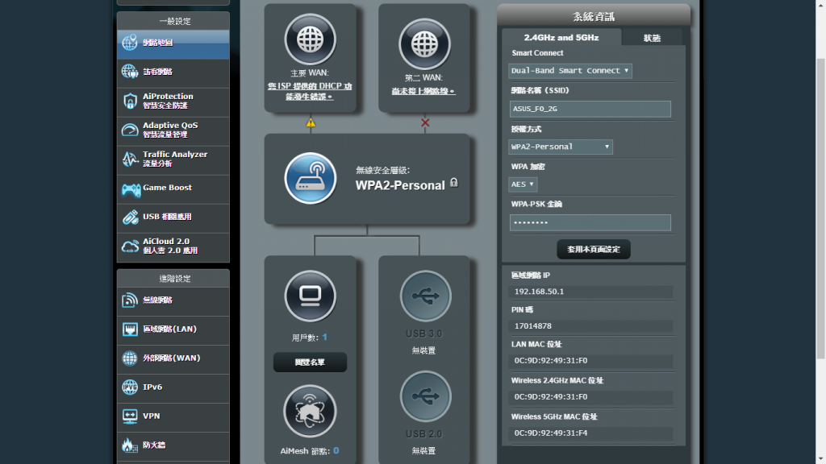This screenshot has height=464, width=826.
Task: Select the AiMesh node icon
Action: [310, 412]
